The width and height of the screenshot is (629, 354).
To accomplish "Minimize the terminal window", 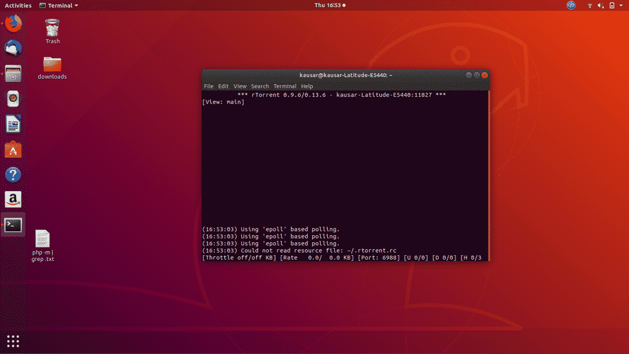I will coord(468,75).
